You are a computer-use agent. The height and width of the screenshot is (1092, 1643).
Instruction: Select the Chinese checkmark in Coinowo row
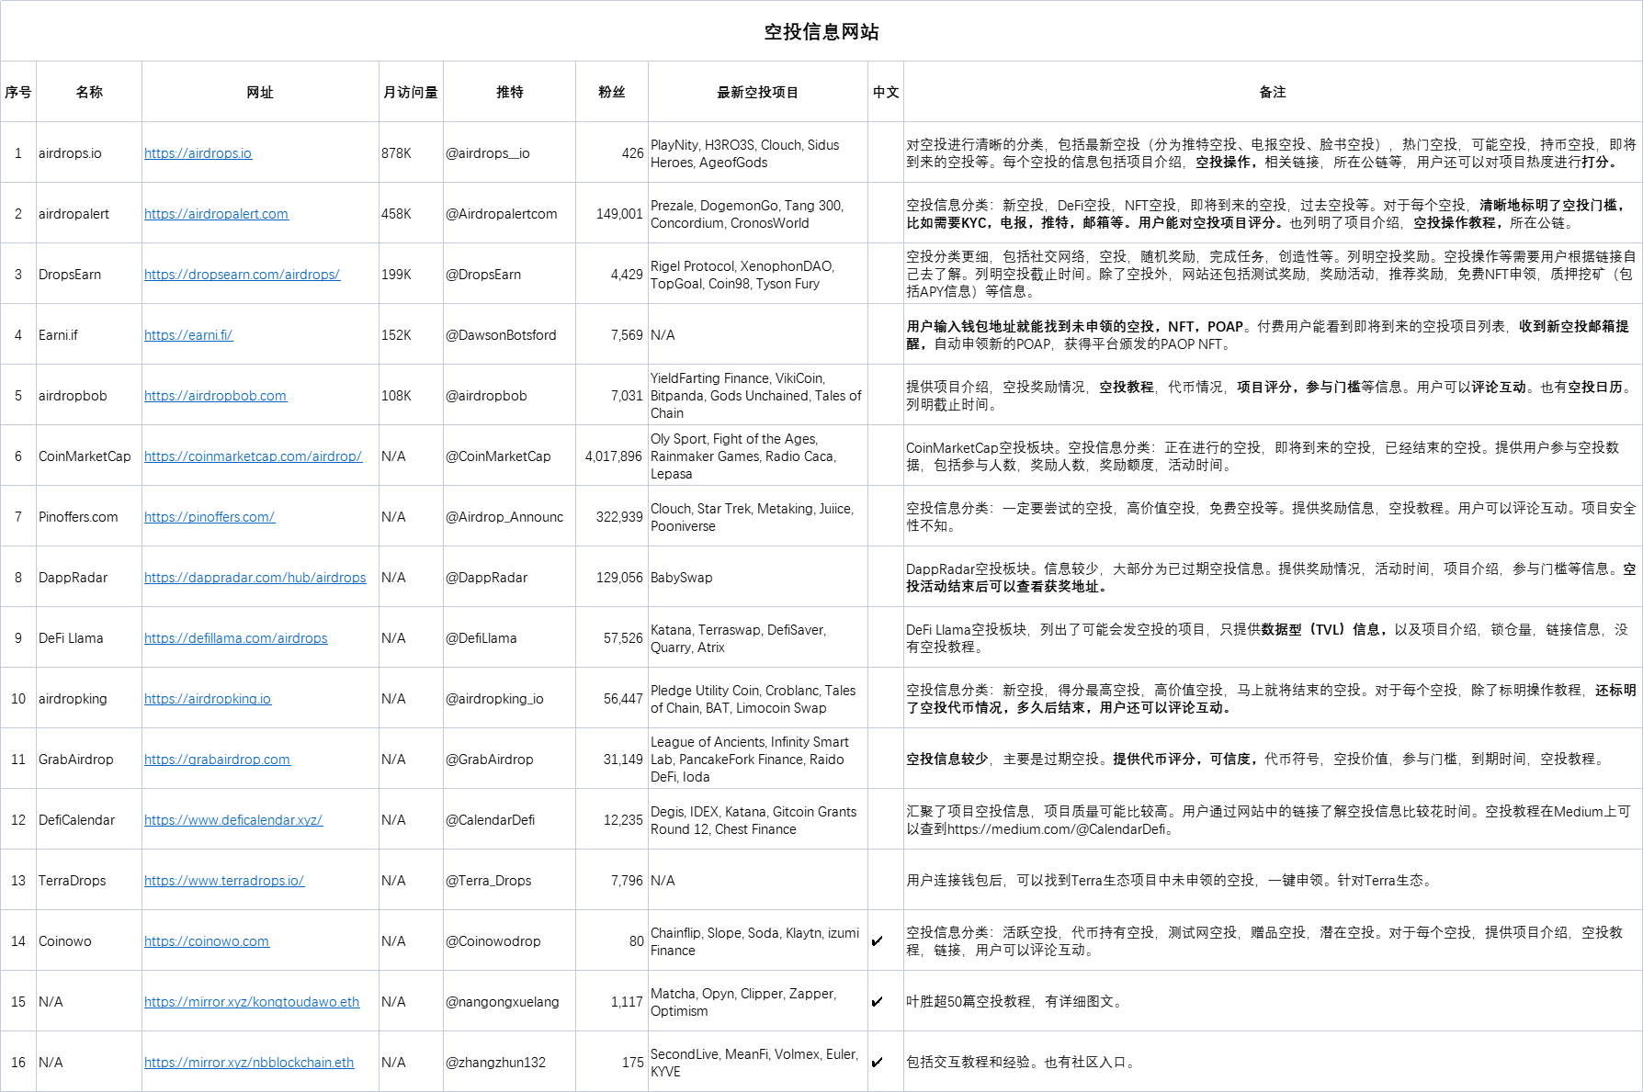[x=877, y=941]
